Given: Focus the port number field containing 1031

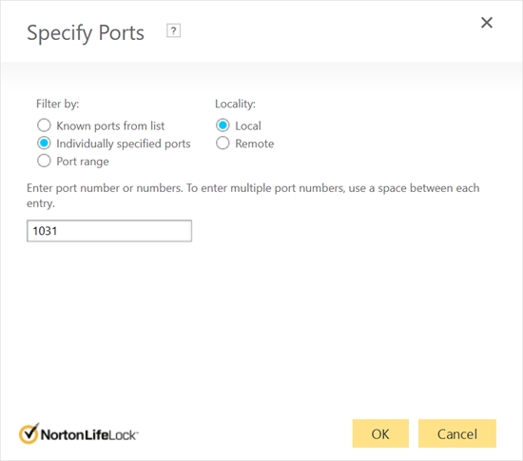Looking at the screenshot, I should click(109, 231).
